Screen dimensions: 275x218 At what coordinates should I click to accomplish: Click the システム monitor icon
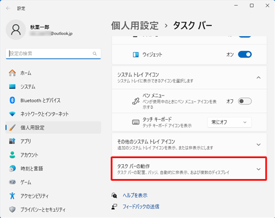pos(12,86)
